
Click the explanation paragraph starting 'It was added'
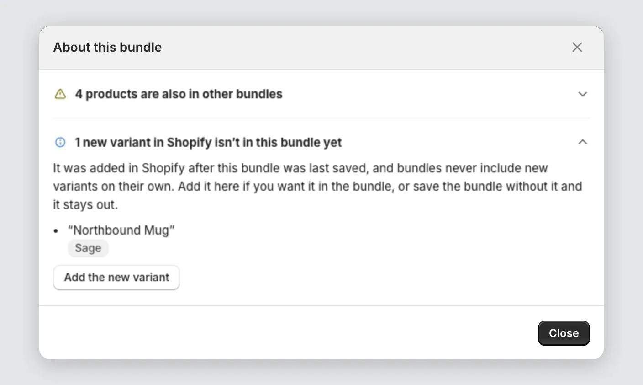pos(318,187)
